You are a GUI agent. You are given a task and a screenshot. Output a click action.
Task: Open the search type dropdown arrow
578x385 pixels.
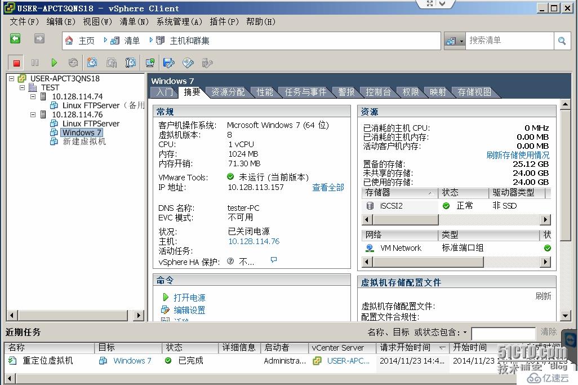461,41
